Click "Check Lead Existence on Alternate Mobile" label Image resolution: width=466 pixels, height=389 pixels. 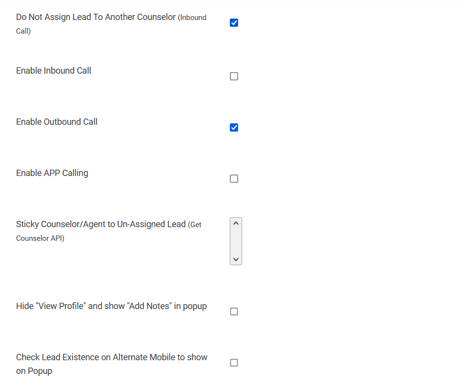[x=112, y=357]
